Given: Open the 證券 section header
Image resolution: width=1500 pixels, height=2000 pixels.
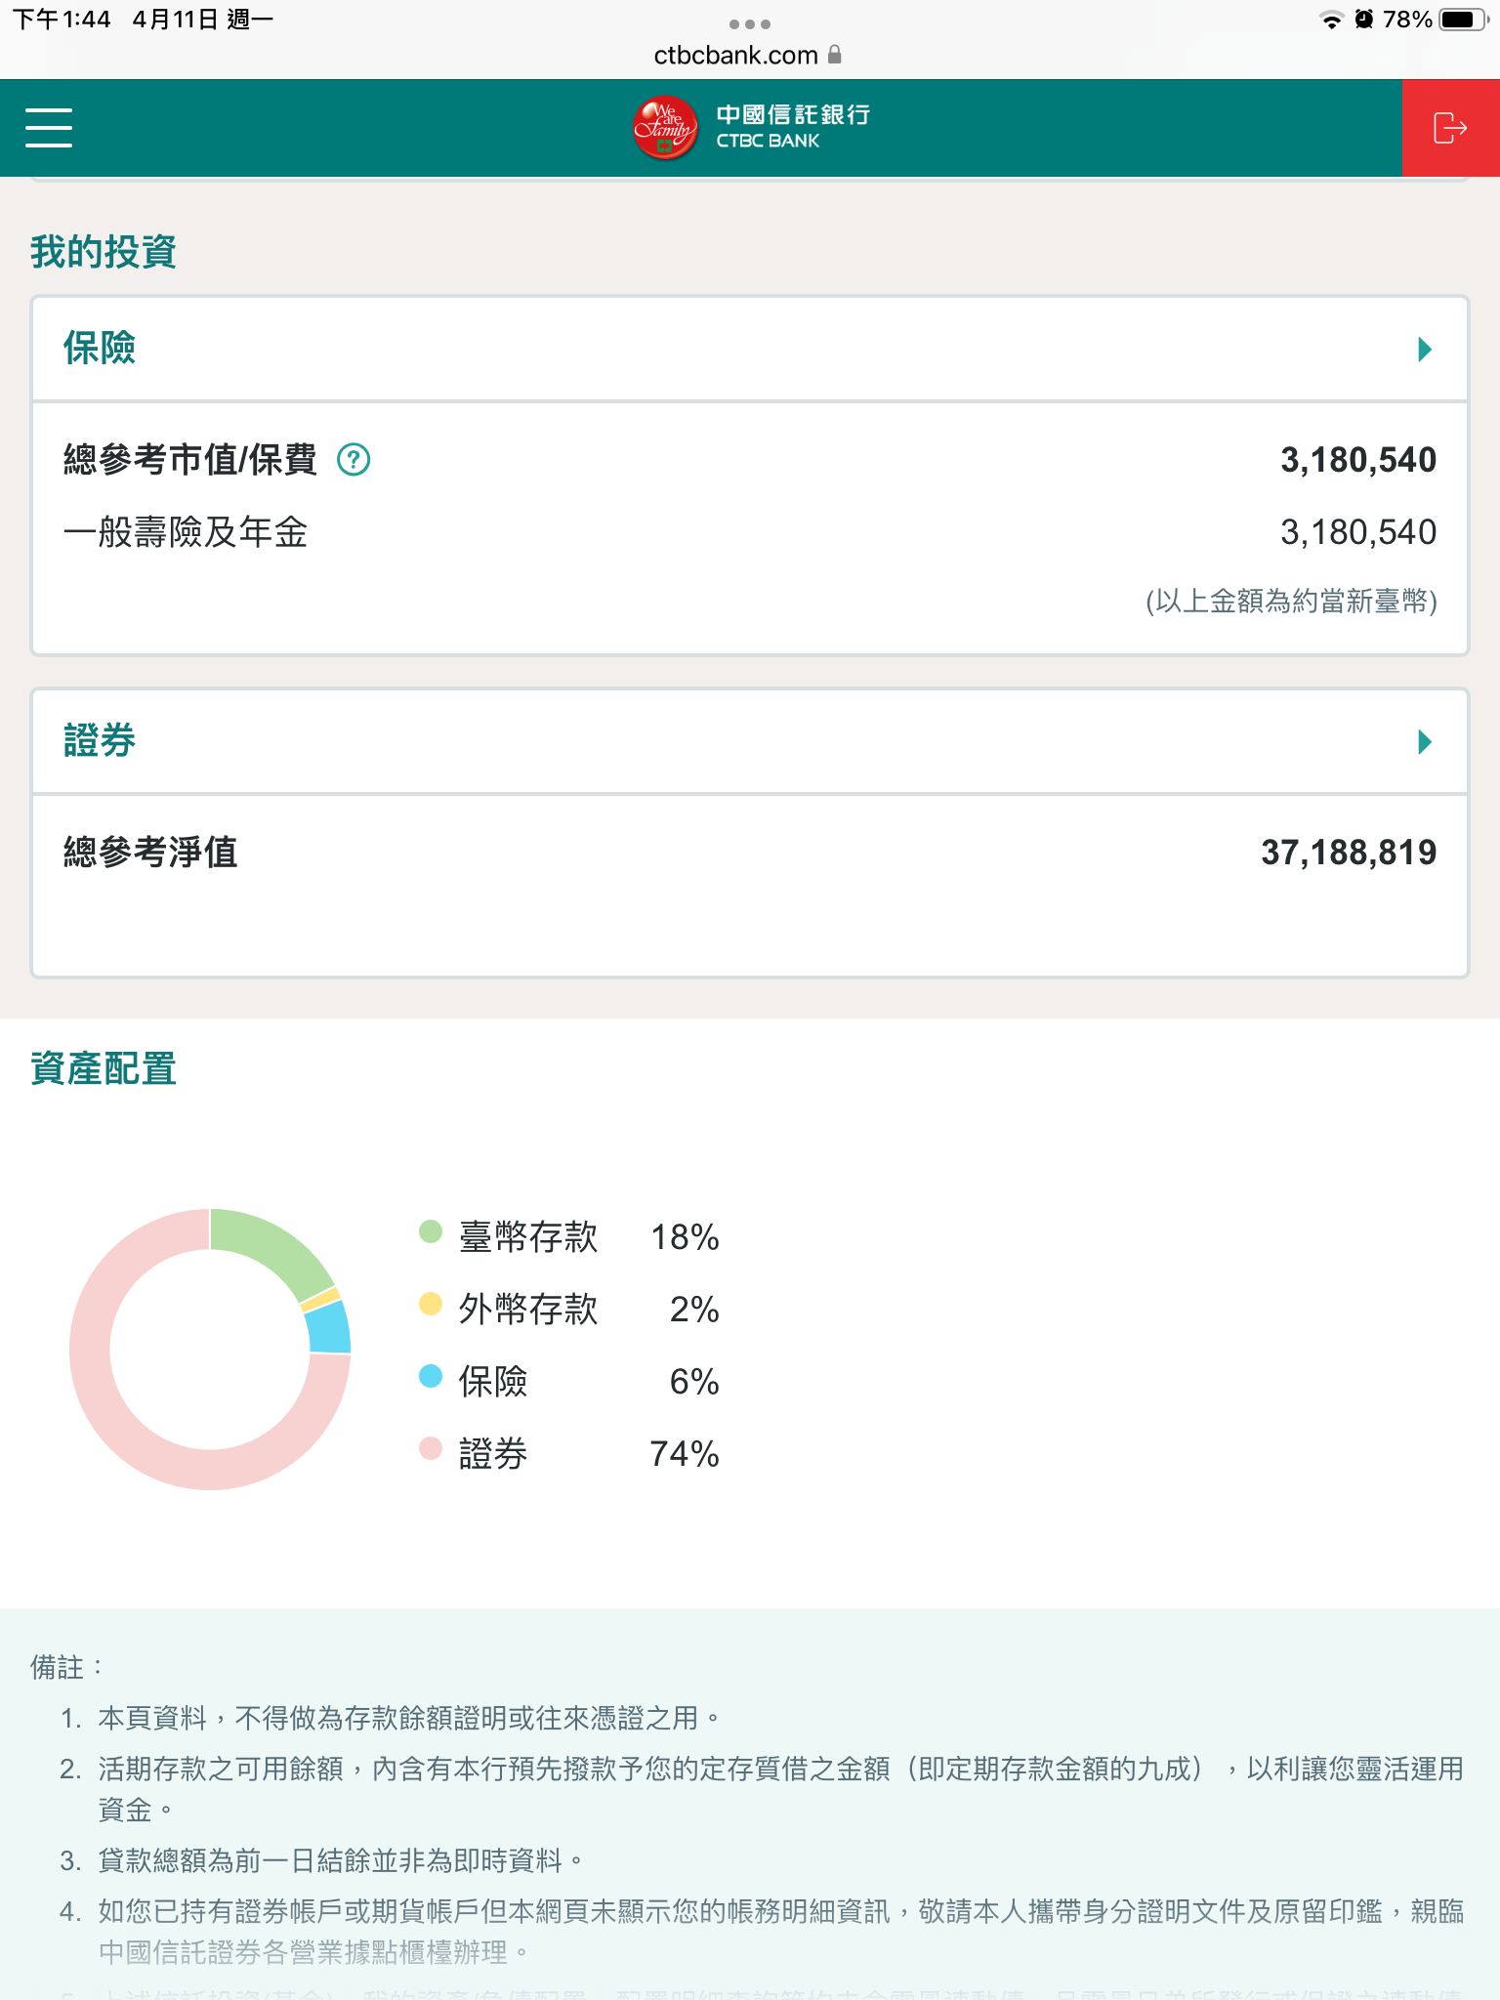Looking at the screenshot, I should [100, 741].
